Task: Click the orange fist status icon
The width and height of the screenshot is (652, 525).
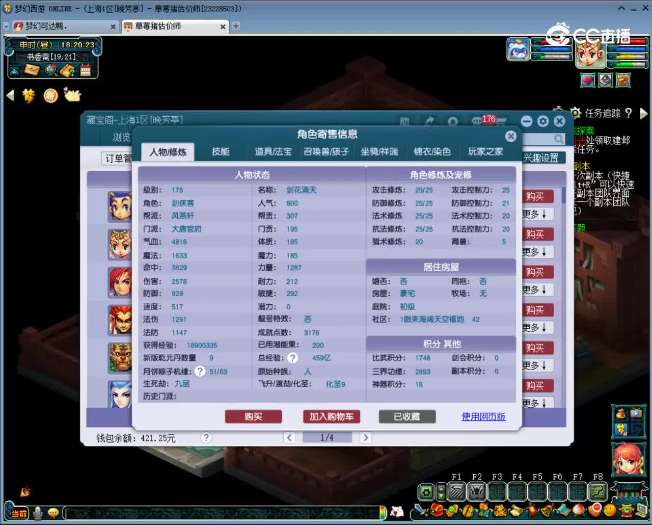Action: tap(623, 80)
